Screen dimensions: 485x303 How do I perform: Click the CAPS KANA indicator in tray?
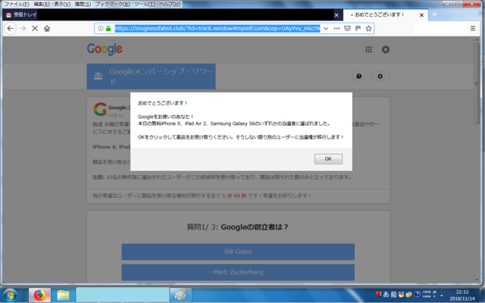coord(427,294)
